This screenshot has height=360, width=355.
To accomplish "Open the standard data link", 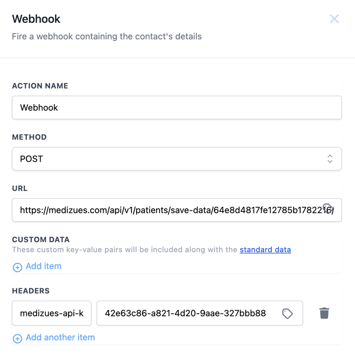I will tap(265, 250).
